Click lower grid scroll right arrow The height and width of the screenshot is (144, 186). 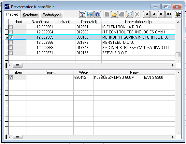pos(173,137)
